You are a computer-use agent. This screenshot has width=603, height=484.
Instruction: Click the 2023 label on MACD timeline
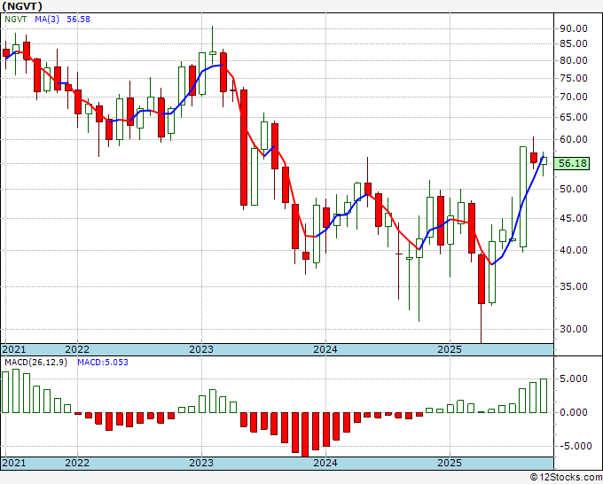click(201, 463)
